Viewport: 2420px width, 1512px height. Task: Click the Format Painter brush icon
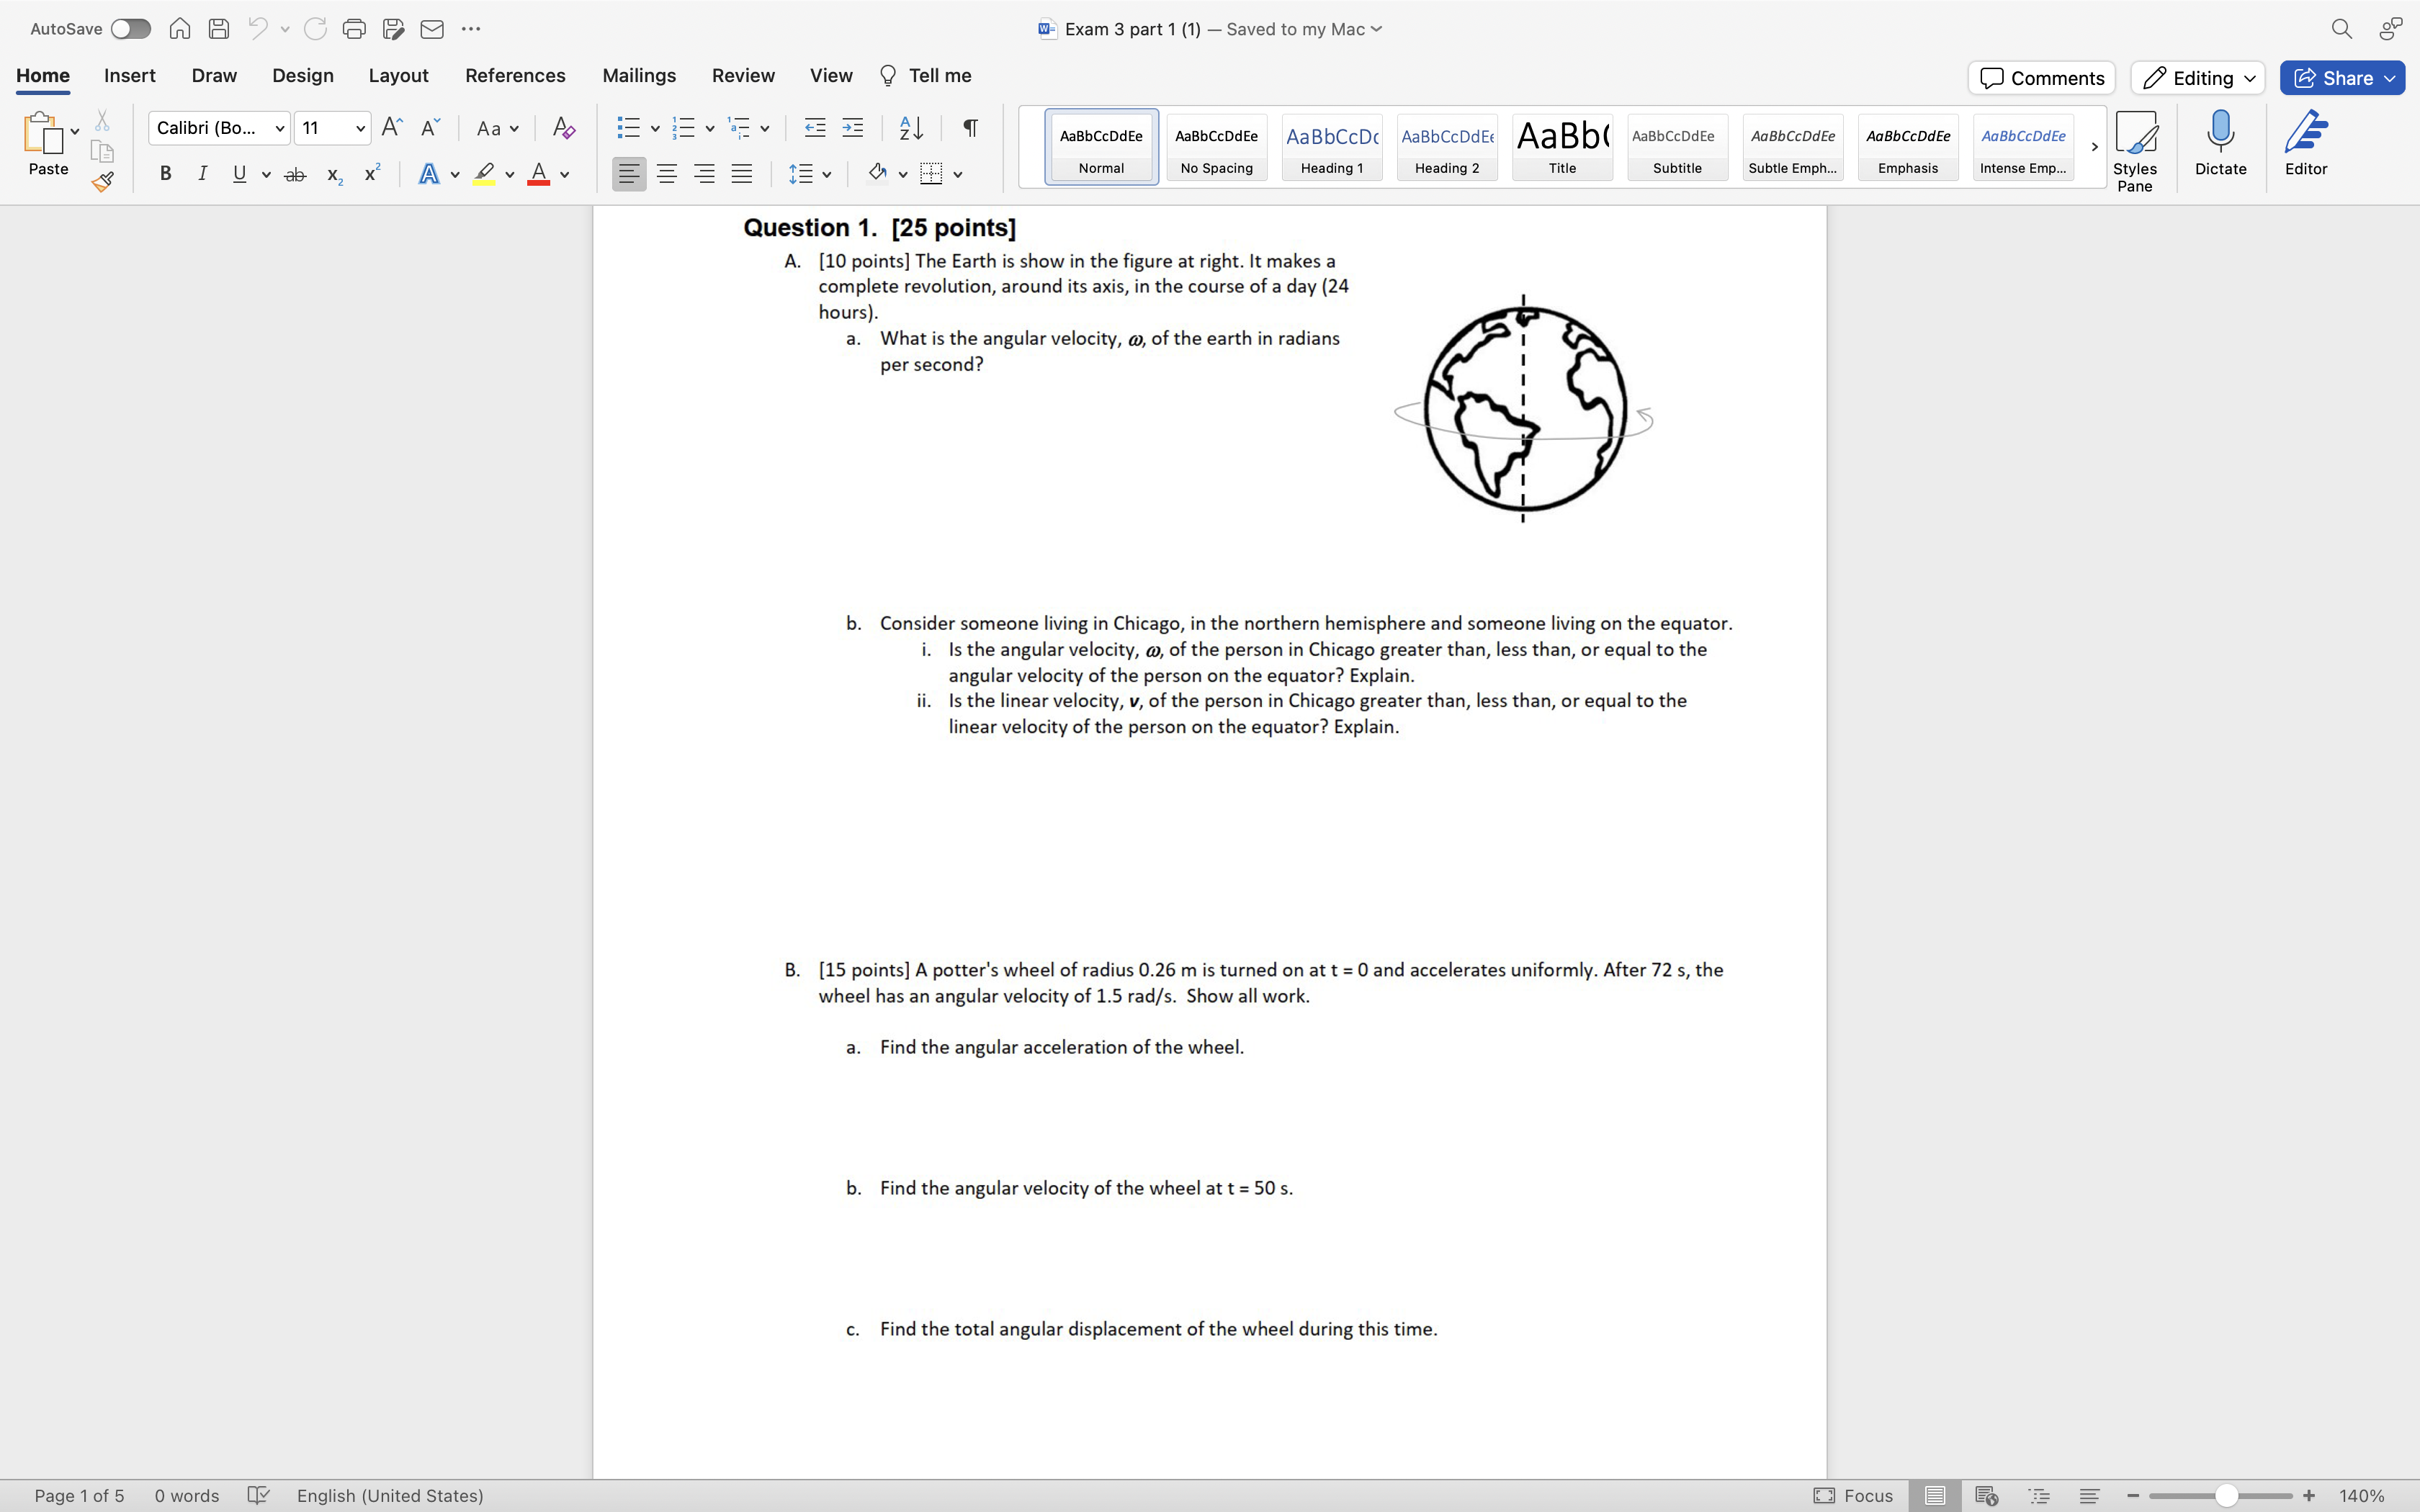102,181
